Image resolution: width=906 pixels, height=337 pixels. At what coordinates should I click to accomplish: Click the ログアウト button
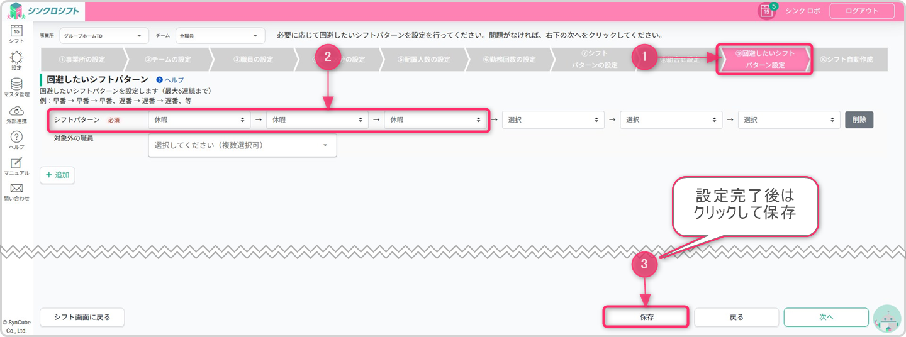click(x=861, y=11)
